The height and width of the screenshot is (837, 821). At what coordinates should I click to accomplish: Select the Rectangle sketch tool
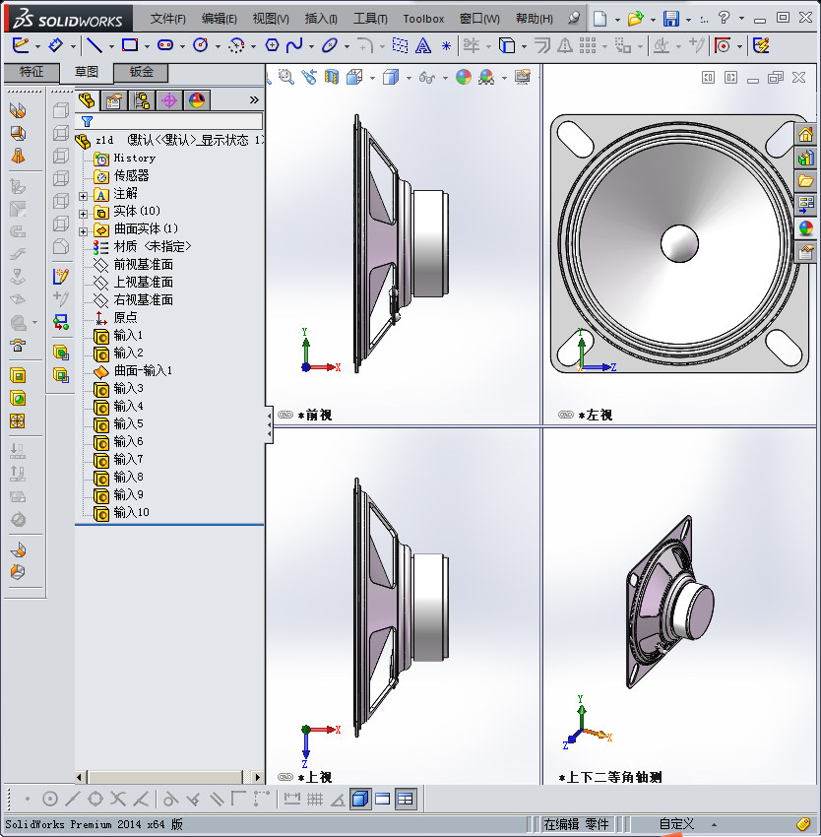click(128, 44)
